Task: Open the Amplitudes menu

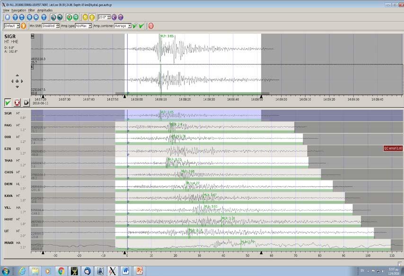Action: pos(45,10)
